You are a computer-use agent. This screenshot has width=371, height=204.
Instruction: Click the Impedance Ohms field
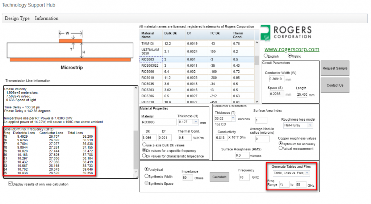point(187,178)
